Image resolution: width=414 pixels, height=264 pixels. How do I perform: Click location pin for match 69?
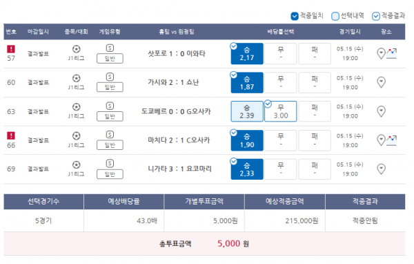tap(381, 169)
